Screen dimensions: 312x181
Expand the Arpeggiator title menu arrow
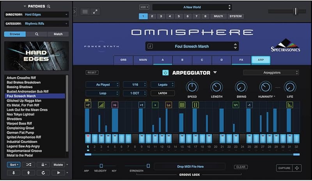coord(215,72)
